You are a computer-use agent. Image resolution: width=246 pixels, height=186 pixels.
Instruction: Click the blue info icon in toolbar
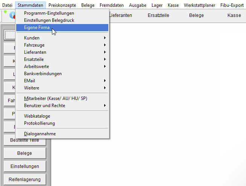coord(12,15)
